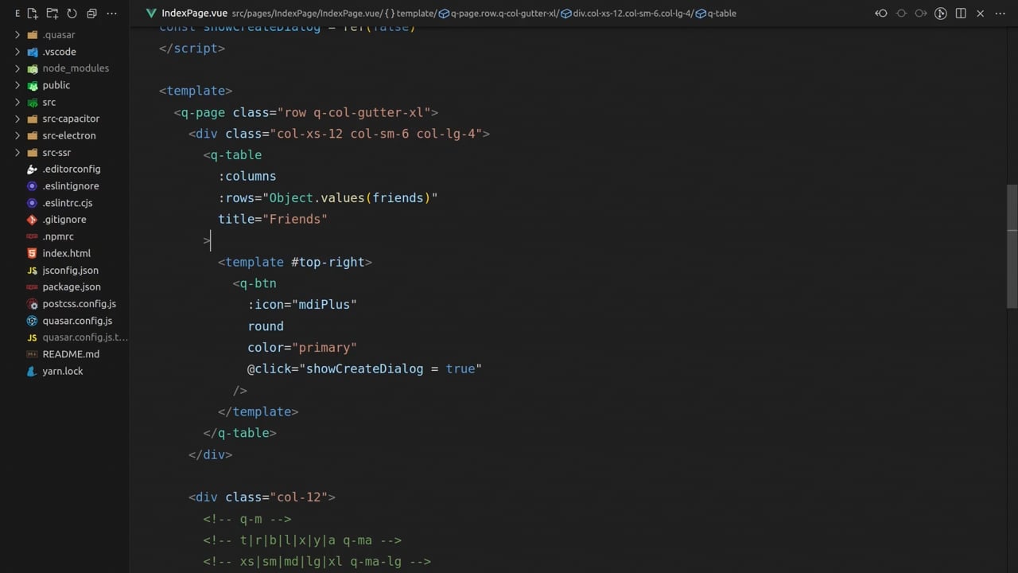Open index.html in the explorer
Screen dimensions: 1018x573
pyautogui.click(x=67, y=253)
